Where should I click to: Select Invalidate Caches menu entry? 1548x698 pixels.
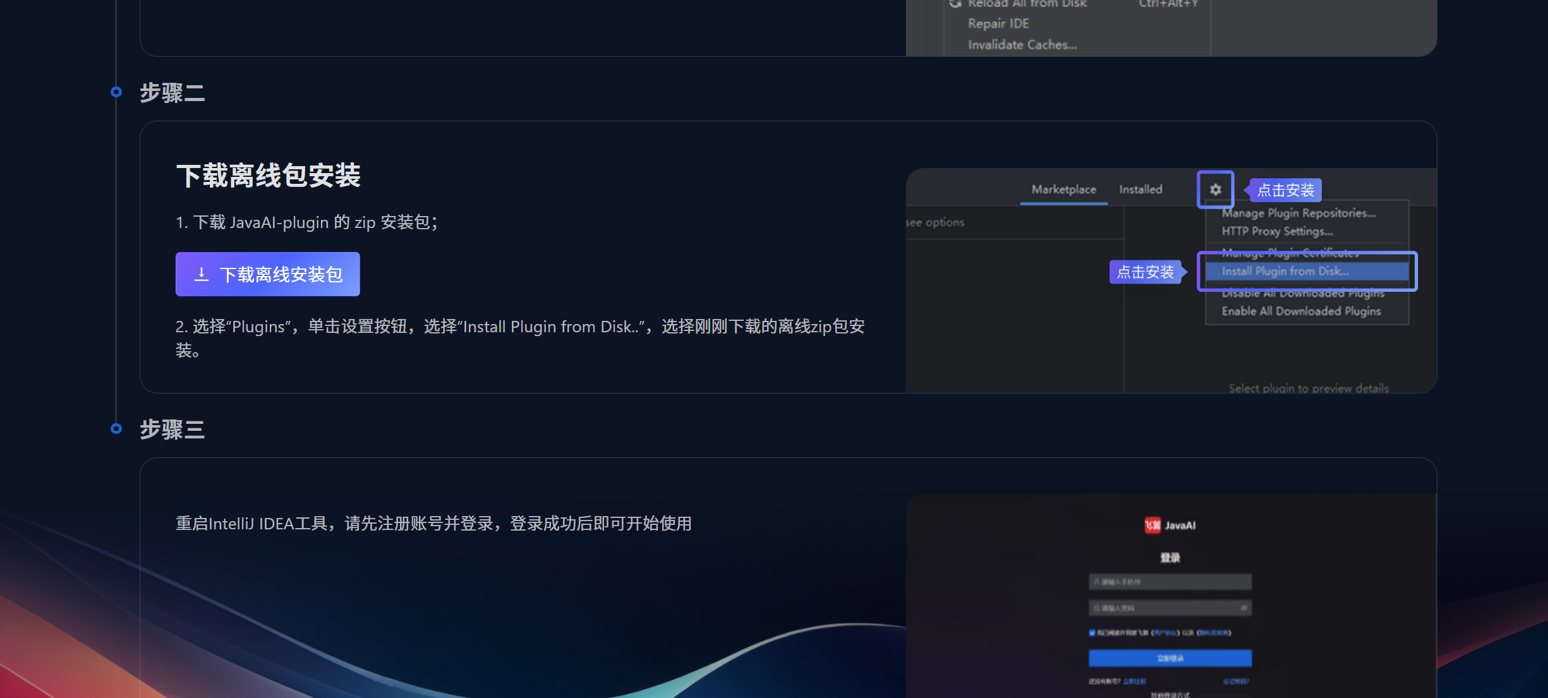(x=1022, y=44)
